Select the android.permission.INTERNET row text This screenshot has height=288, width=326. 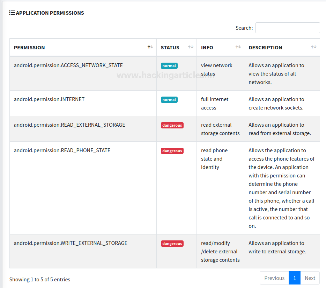coord(49,99)
